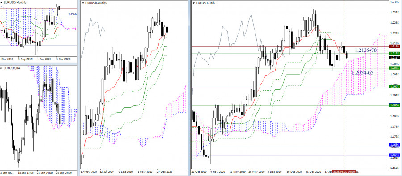Click the red 2021.01.25 00:00 date marker
Image resolution: width=402 pixels, height=176 pixels.
(344, 172)
